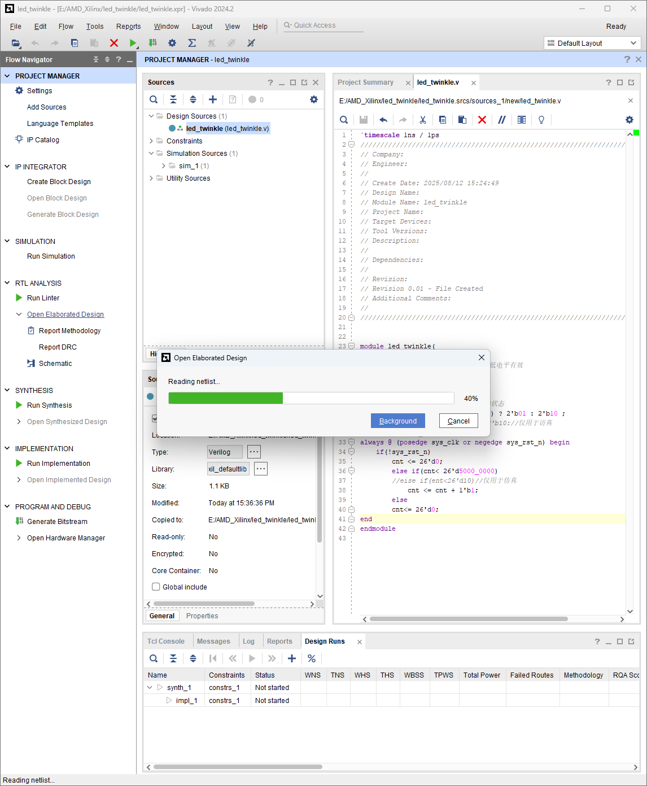Switch to Messages tab
Viewport: 647px width, 786px height.
pos(213,641)
